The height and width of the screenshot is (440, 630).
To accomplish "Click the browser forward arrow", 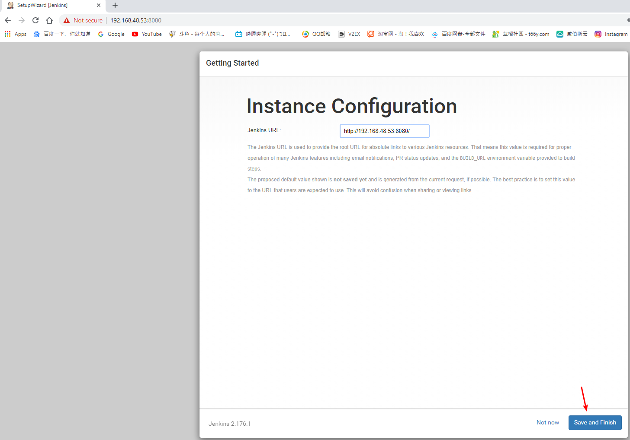I will pos(22,20).
